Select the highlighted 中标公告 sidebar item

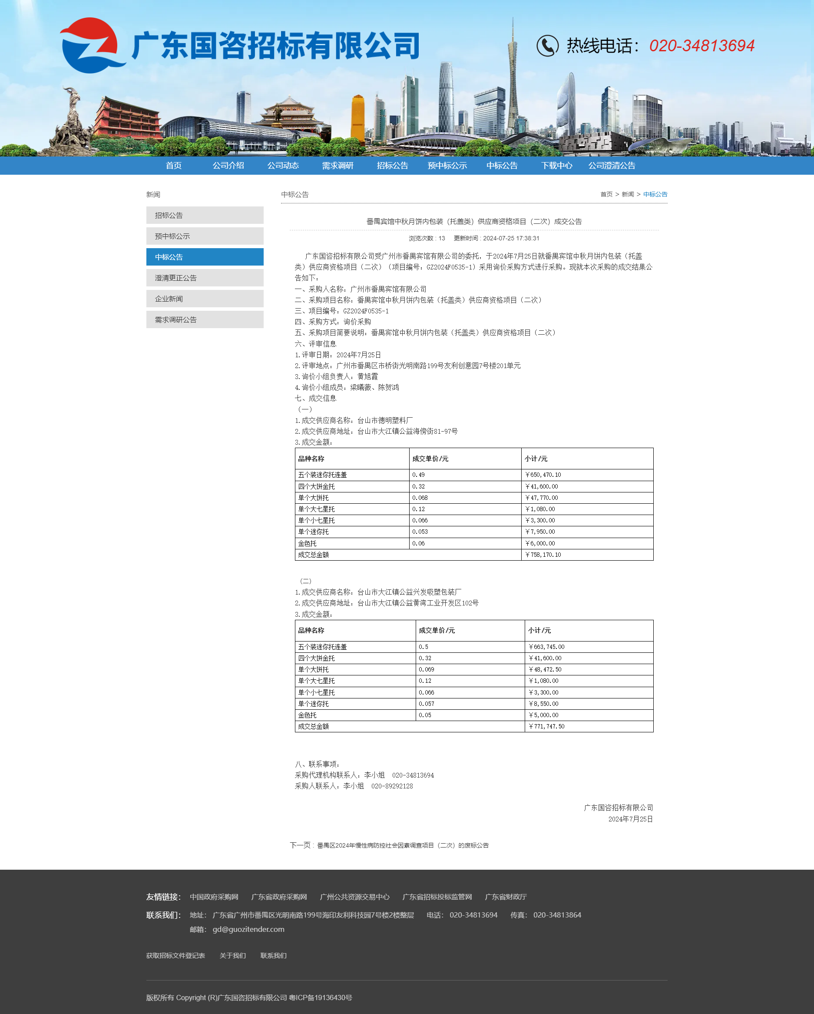[x=205, y=257]
